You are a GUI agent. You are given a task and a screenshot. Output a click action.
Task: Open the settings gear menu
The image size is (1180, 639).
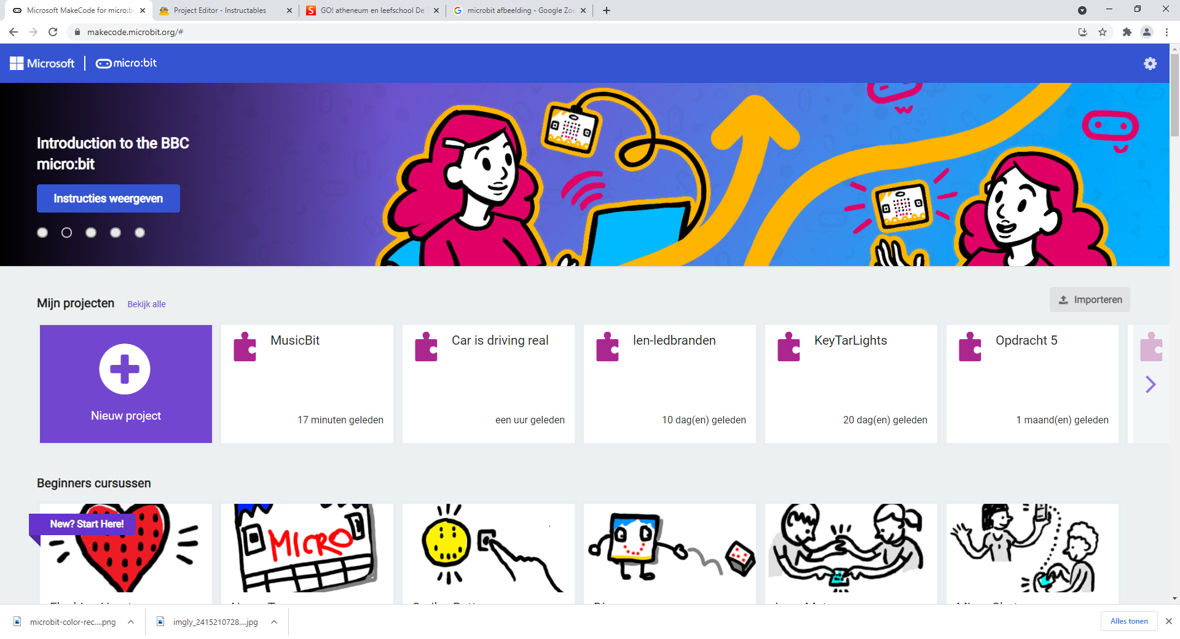1150,63
